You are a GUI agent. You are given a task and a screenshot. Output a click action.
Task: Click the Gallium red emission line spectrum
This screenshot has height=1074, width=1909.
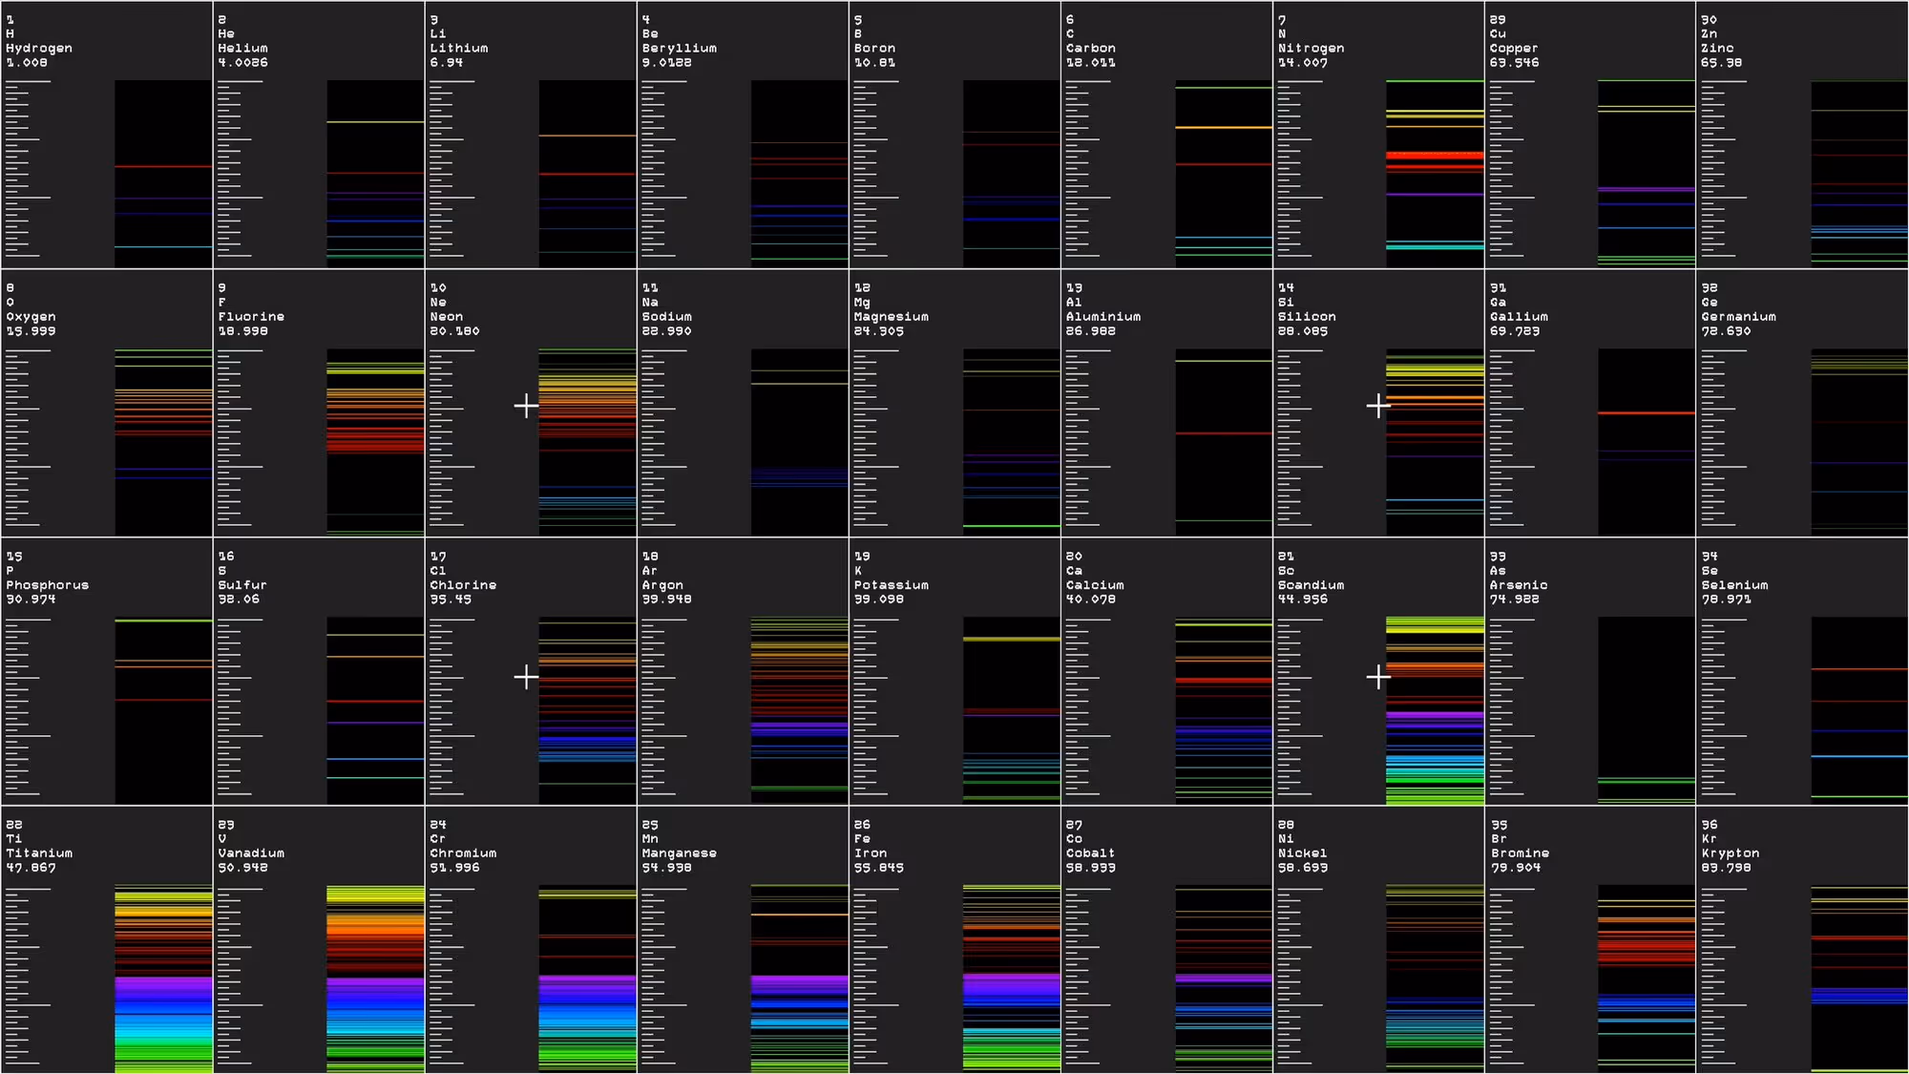click(1647, 413)
